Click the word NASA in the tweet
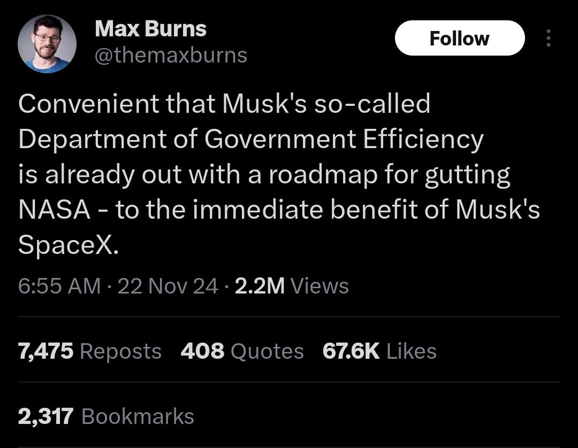This screenshot has width=578, height=448. (54, 209)
